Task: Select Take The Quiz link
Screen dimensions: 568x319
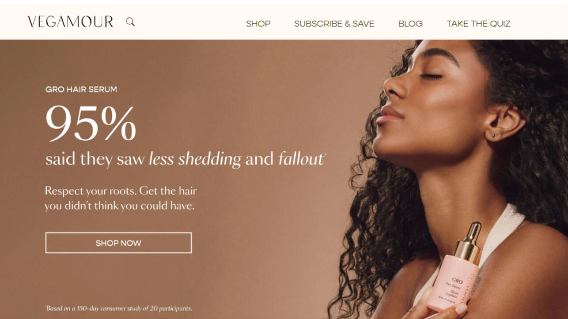Action: coord(478,24)
